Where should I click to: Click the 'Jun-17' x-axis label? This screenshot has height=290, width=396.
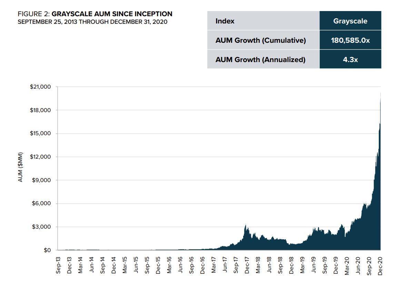(225, 265)
